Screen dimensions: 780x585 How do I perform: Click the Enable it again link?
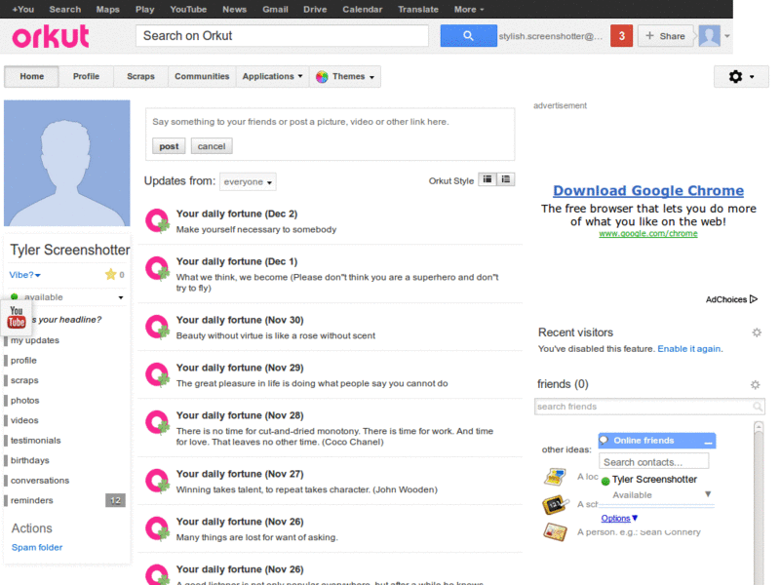[x=689, y=349]
